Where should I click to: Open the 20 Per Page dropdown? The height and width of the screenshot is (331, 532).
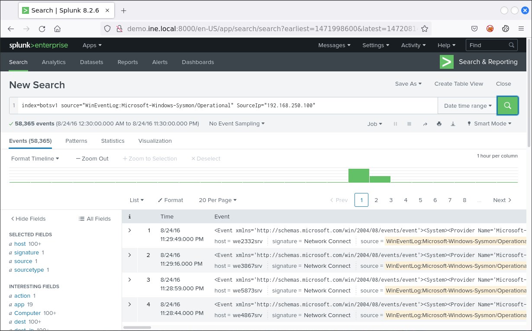pos(217,200)
